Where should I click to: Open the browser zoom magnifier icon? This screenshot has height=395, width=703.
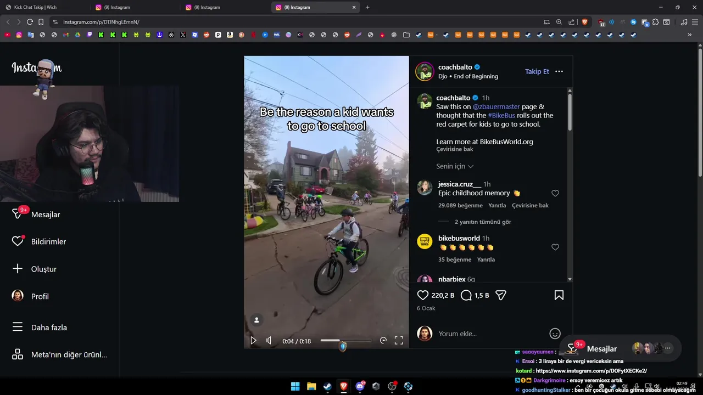coord(559,22)
